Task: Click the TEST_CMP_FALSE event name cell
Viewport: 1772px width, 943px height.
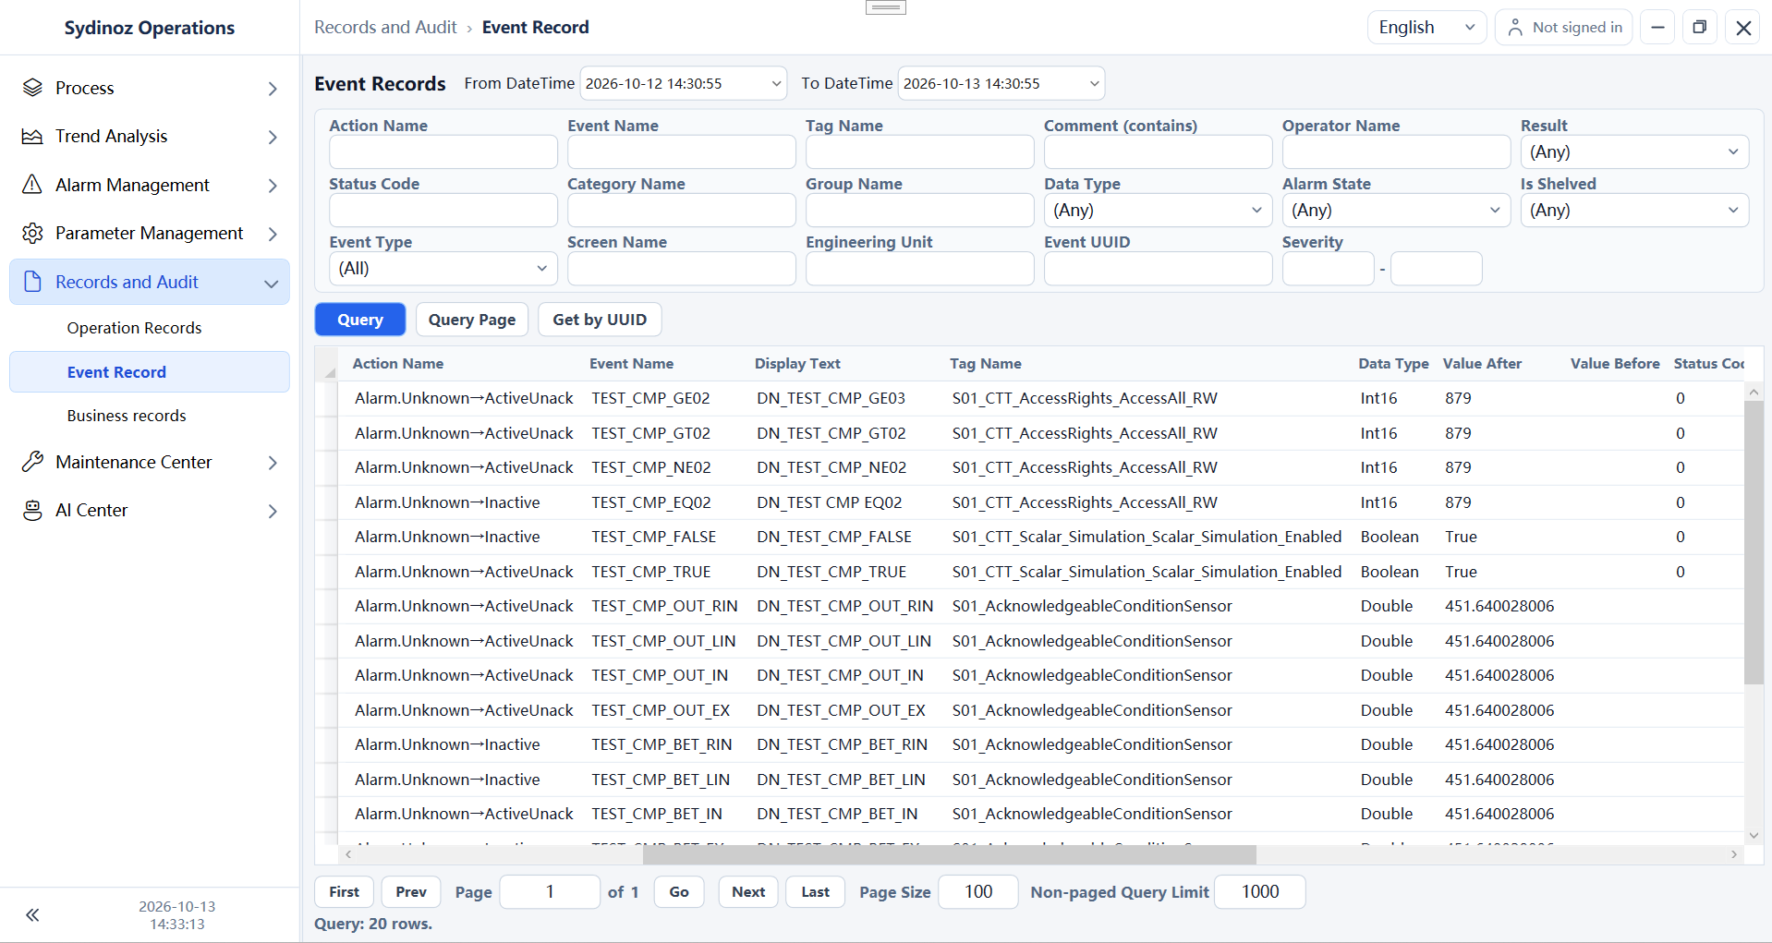Action: 654,537
